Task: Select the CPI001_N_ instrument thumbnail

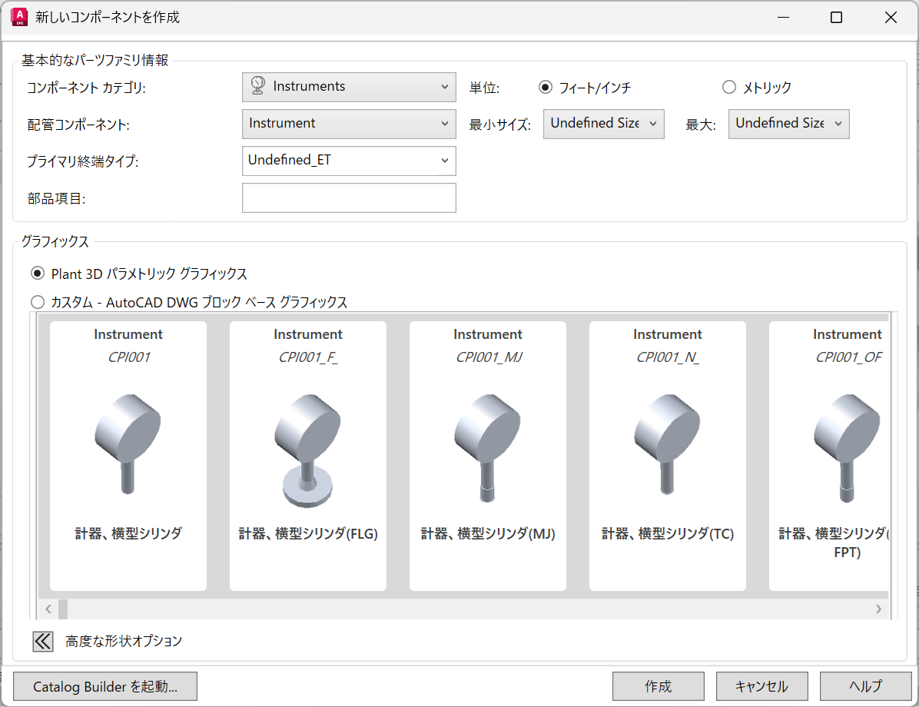Action: pos(668,456)
